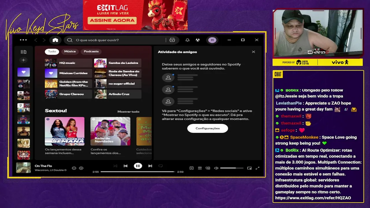Select the Podcasts filter chip

tap(91, 51)
